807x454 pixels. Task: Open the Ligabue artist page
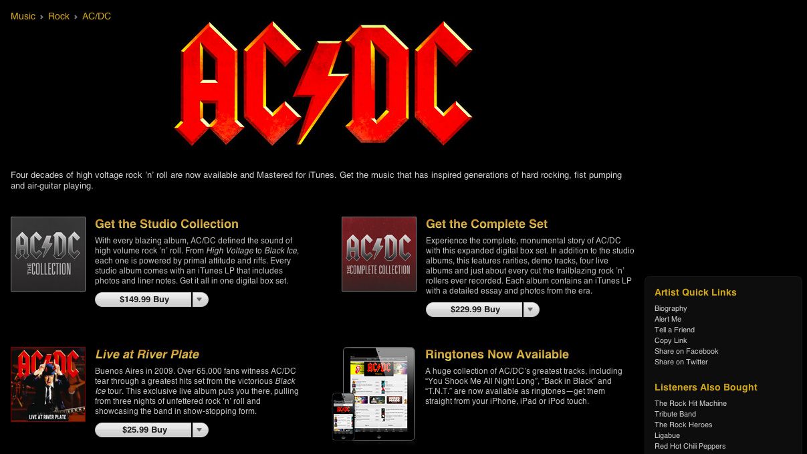point(667,435)
